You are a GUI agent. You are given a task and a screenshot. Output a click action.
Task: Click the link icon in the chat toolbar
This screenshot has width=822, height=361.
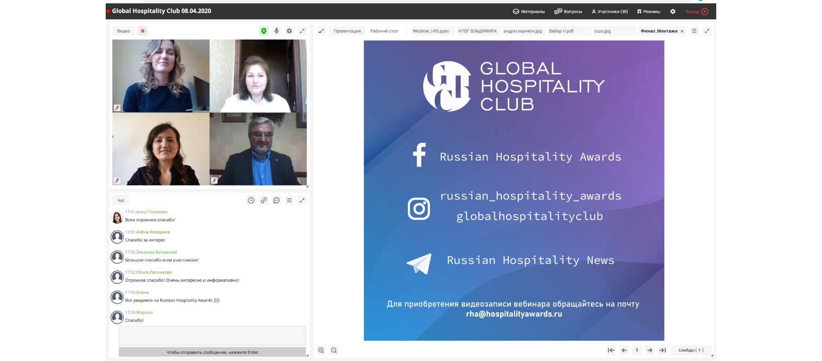pyautogui.click(x=264, y=201)
